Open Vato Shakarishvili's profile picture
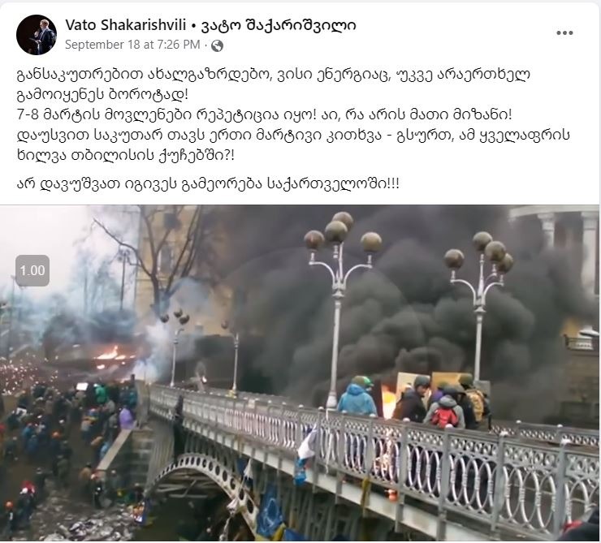601x543 pixels. coord(37,34)
